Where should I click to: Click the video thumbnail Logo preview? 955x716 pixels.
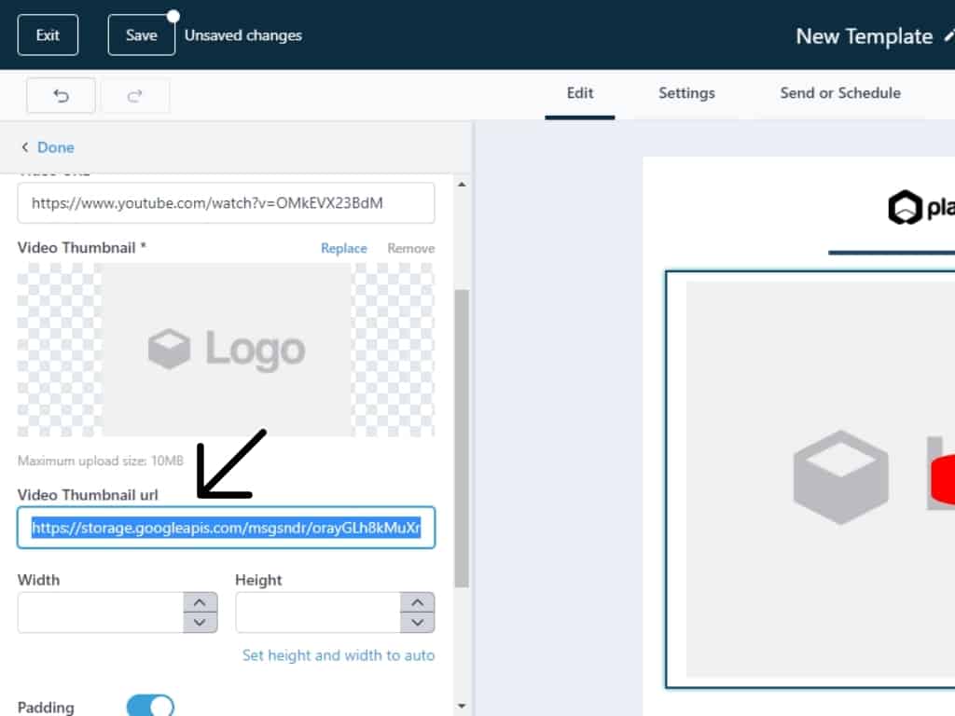coord(226,350)
